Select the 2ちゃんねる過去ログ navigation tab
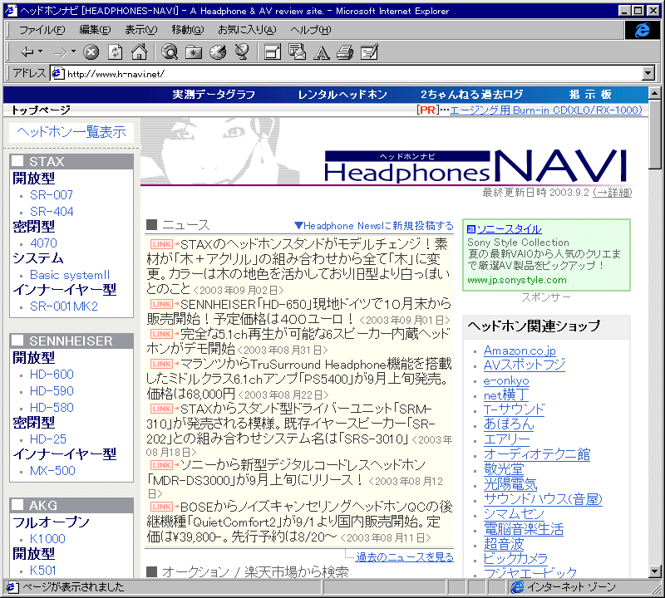The image size is (665, 598). point(472,95)
